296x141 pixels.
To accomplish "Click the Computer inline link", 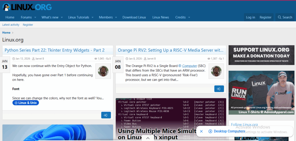I will pyautogui.click(x=190, y=66).
